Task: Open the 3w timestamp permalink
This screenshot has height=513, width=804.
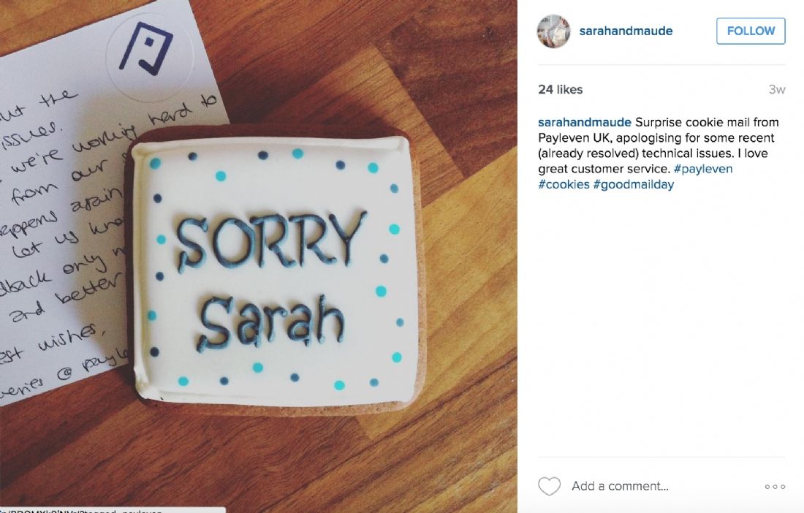Action: point(777,90)
